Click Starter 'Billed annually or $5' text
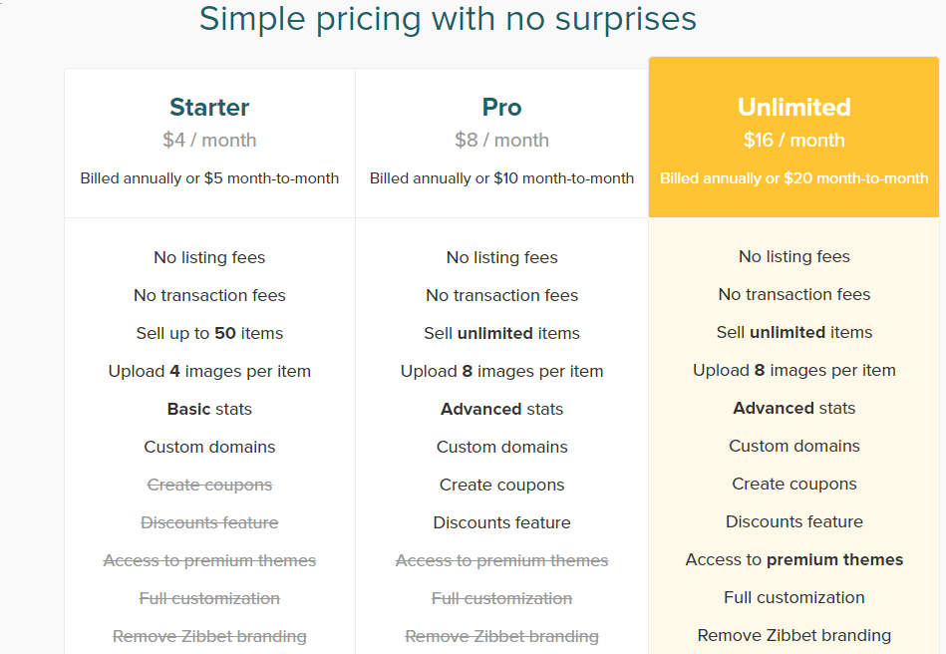The width and height of the screenshot is (946, 654). pyautogui.click(x=209, y=178)
